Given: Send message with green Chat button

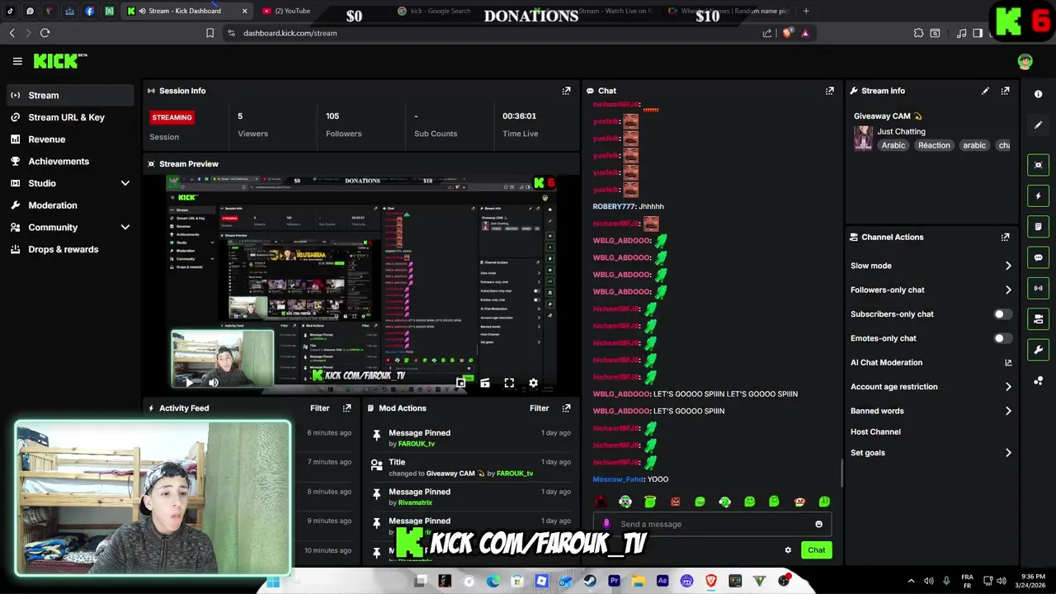Looking at the screenshot, I should click(816, 550).
